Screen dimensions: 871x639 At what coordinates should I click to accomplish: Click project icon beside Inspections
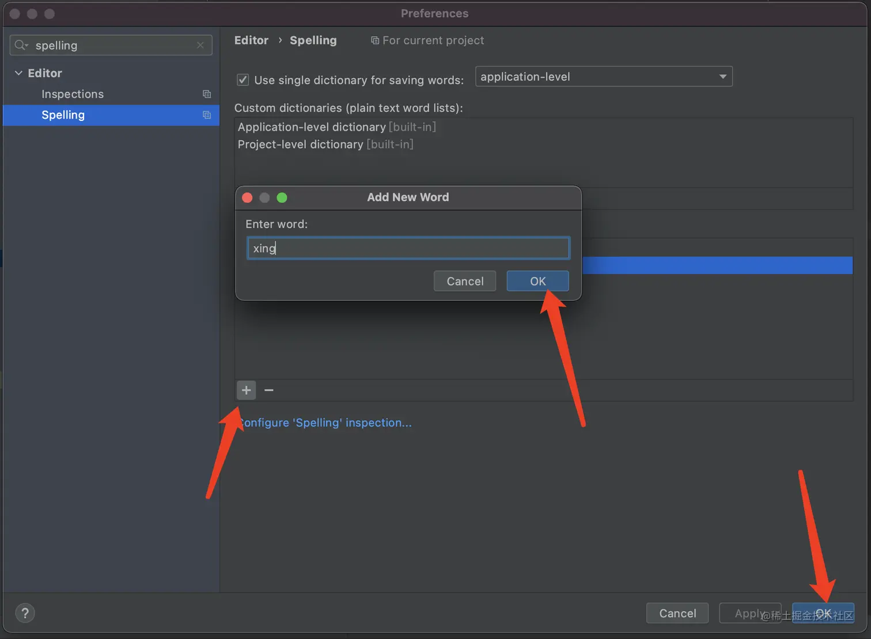(207, 94)
